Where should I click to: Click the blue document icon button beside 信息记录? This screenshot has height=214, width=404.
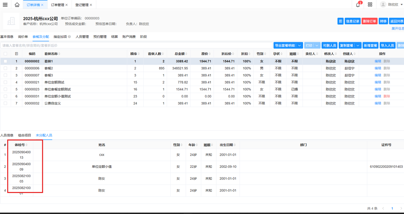coord(341,21)
